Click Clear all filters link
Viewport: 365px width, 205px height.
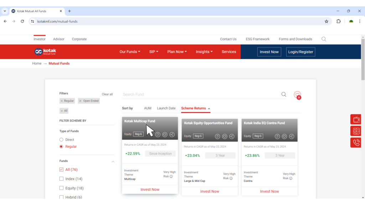coord(107,94)
